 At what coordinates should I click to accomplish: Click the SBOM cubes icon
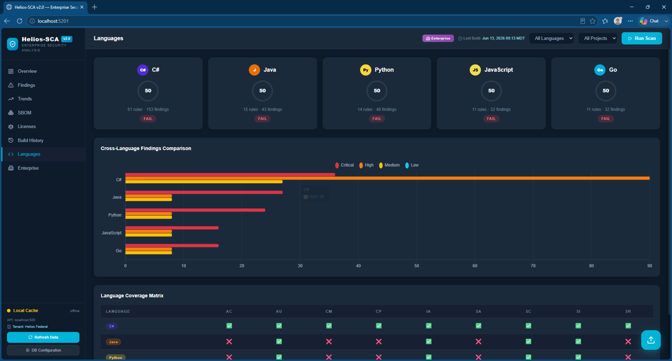click(11, 113)
